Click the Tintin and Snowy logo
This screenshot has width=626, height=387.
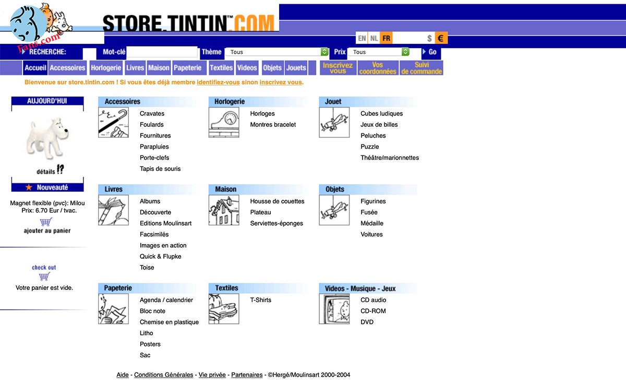tap(42, 23)
